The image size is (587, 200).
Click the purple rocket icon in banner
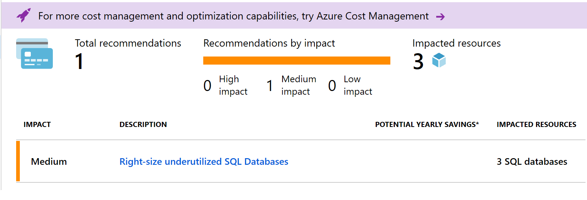(x=23, y=15)
